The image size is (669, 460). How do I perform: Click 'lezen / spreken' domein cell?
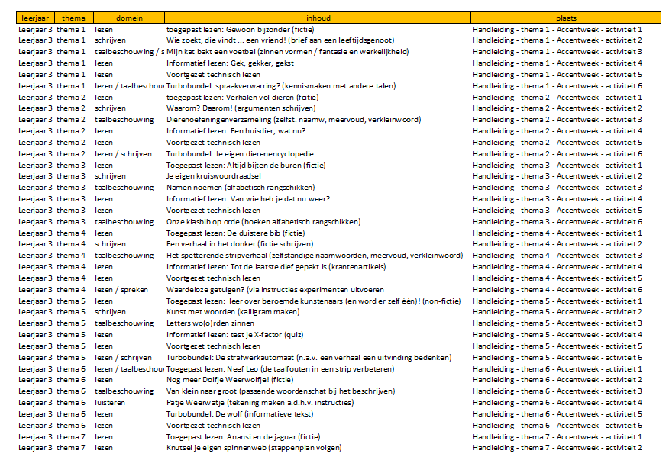tap(121, 289)
